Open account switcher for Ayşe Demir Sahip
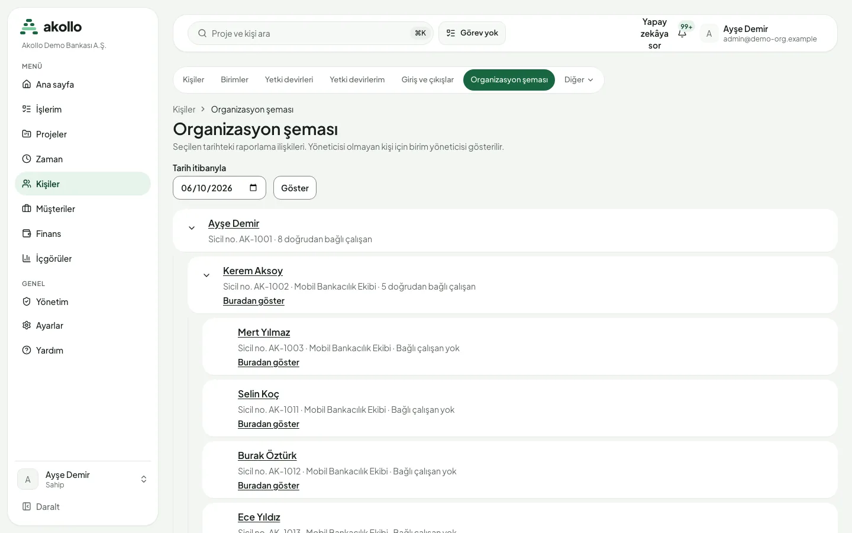The image size is (852, 533). click(x=83, y=479)
